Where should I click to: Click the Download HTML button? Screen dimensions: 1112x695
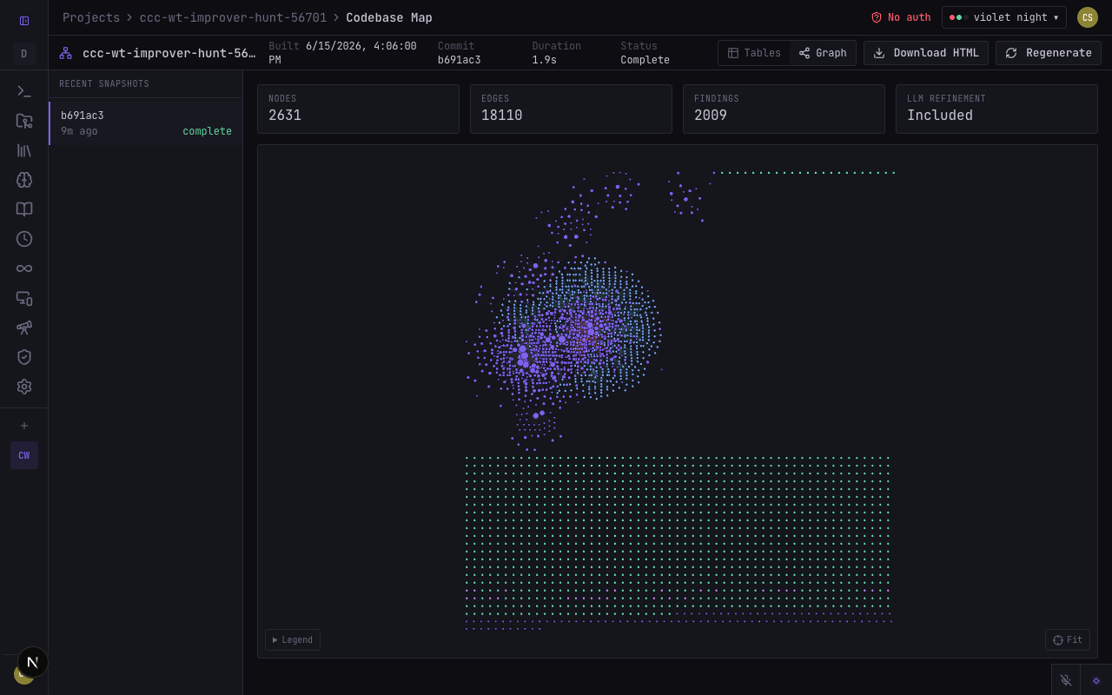(x=926, y=53)
